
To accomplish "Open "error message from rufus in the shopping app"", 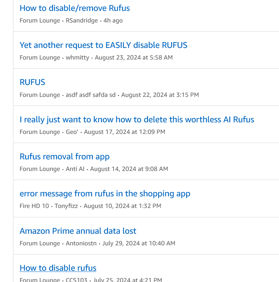I will 105,193.
